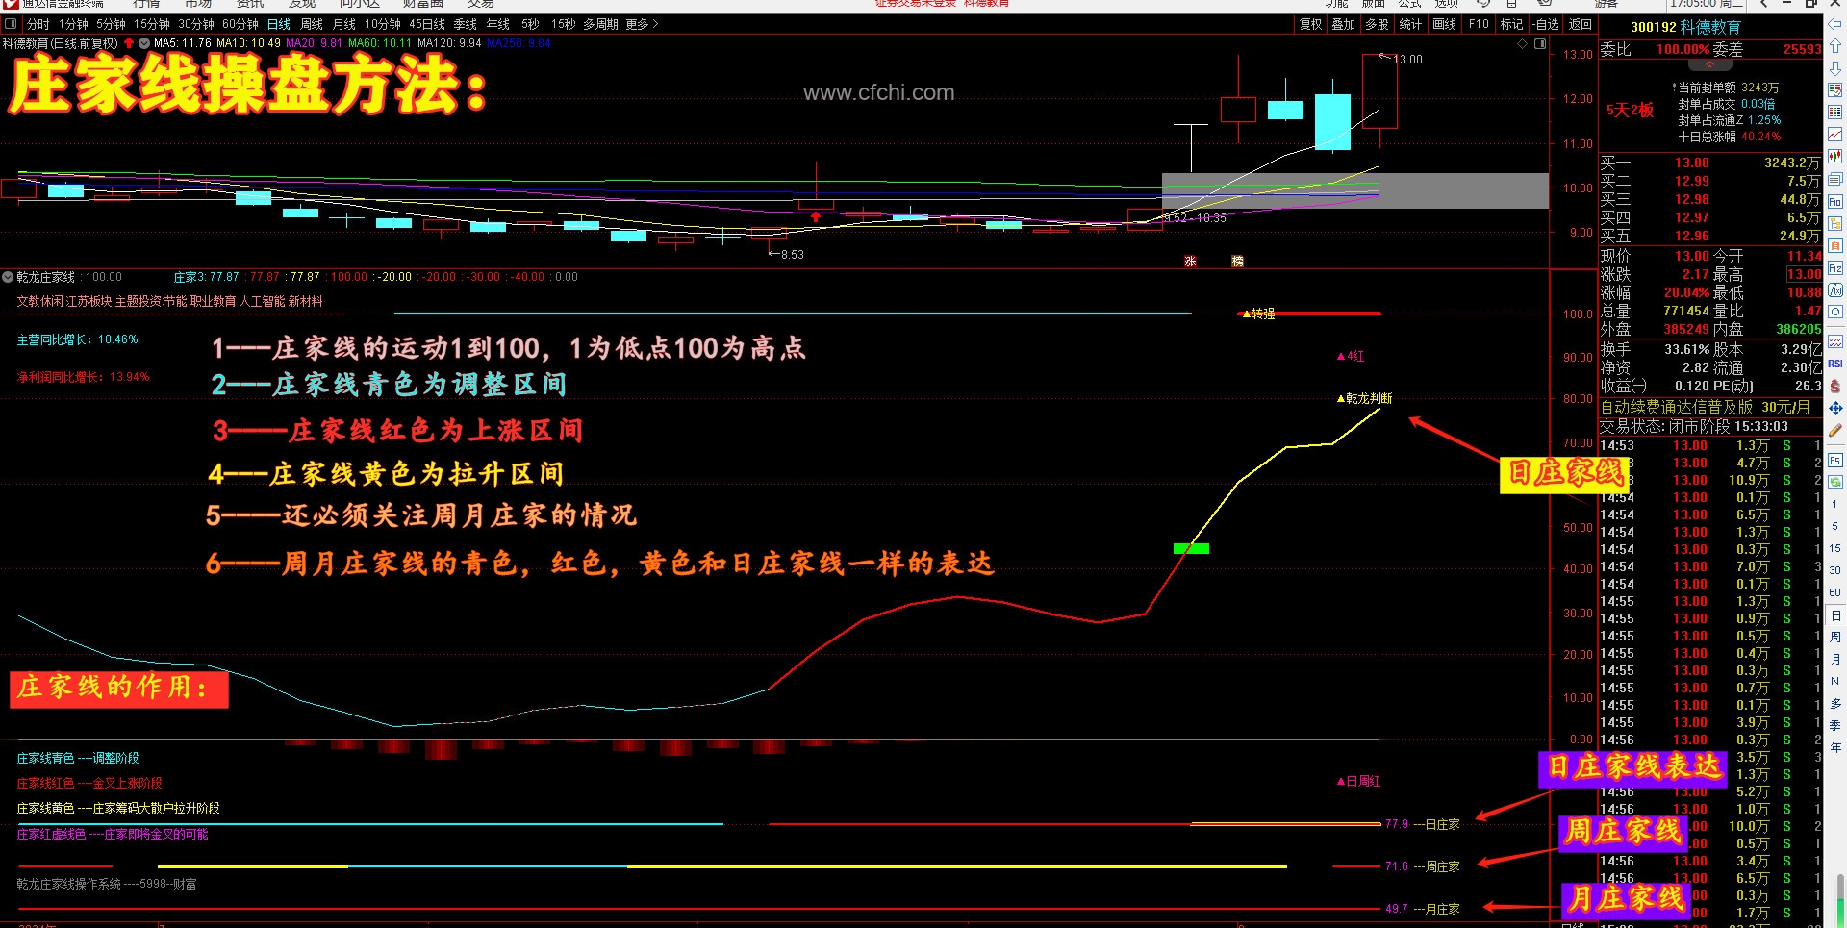Open the MA settings dropdown arrow beside 科德教育
The width and height of the screenshot is (1847, 928).
click(144, 43)
